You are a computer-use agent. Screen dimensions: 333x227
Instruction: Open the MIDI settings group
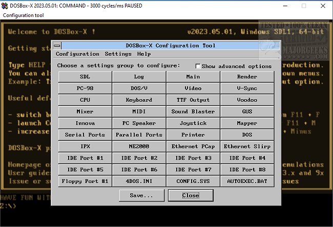[x=139, y=111]
